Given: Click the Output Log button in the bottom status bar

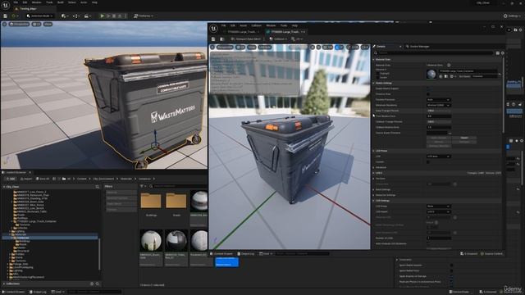Looking at the screenshot, I should (x=38, y=292).
